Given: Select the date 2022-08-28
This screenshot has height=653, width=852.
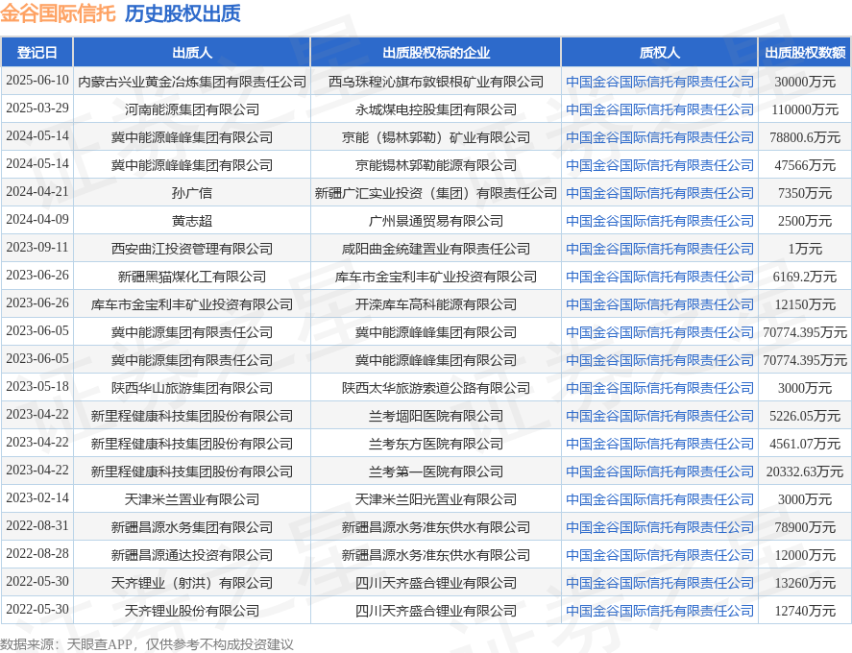Looking at the screenshot, I should (37, 553).
